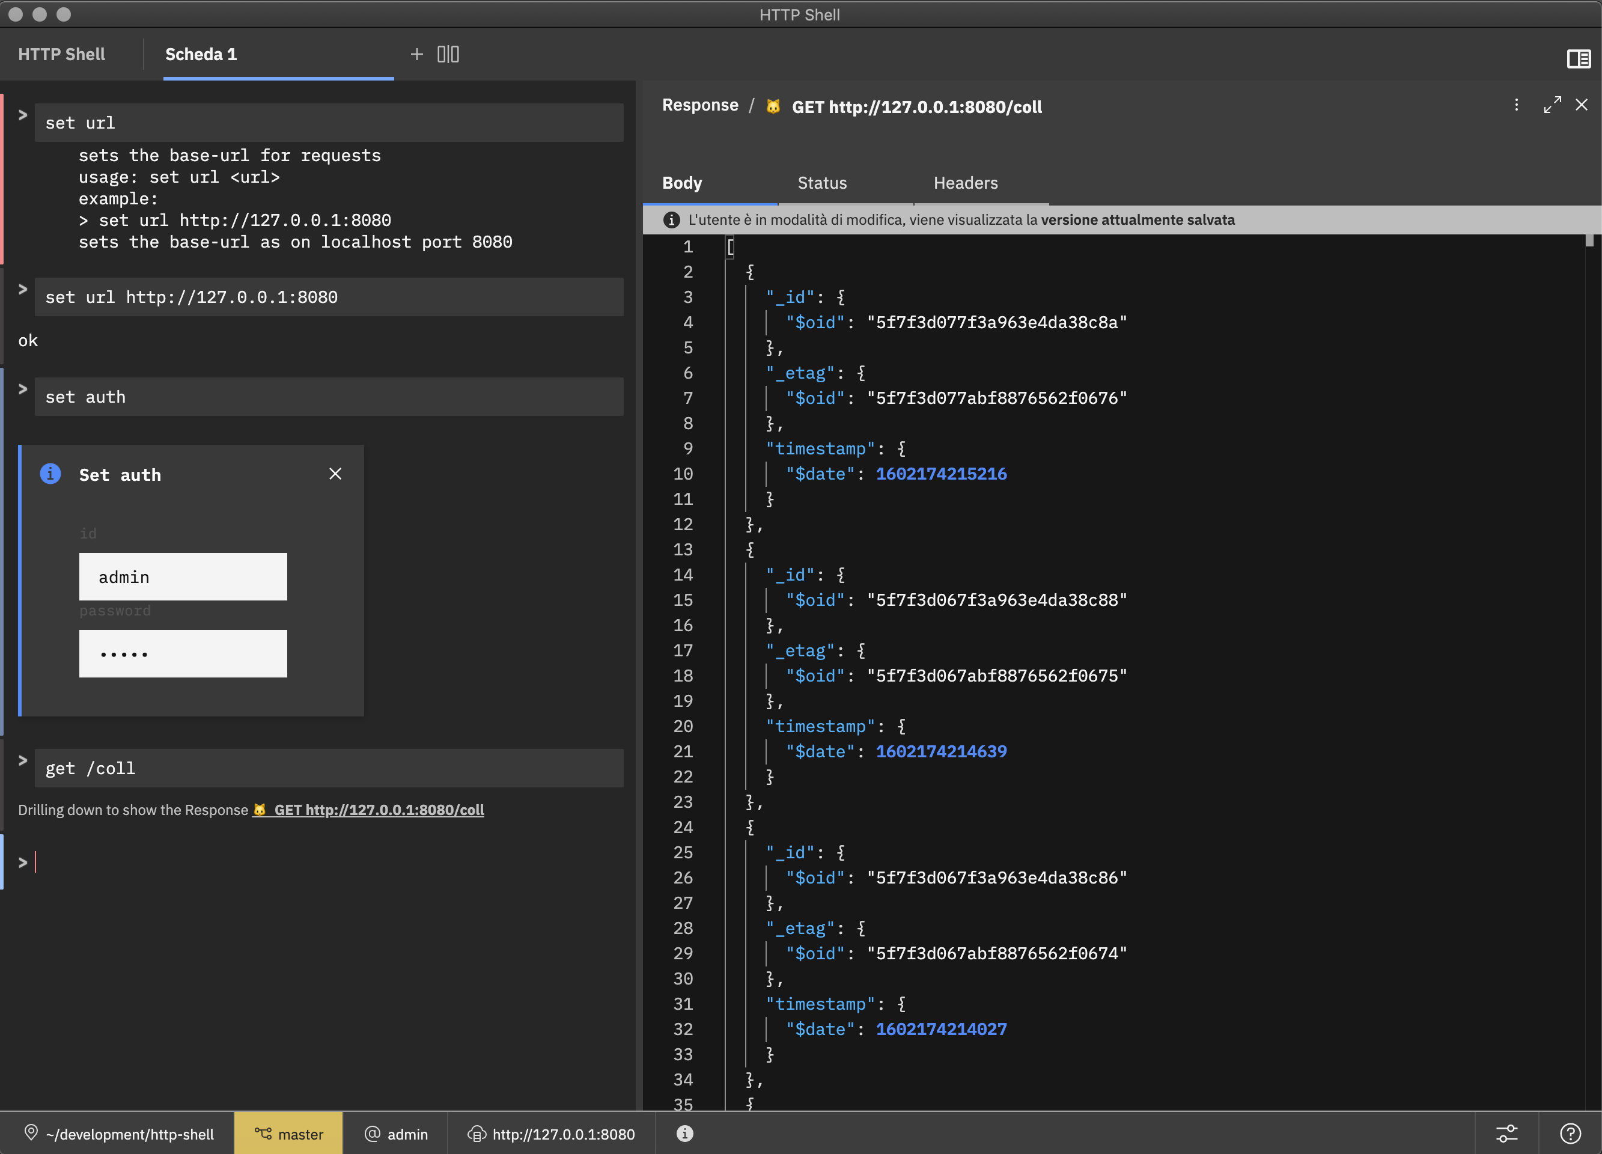The height and width of the screenshot is (1154, 1602).
Task: Open the status bar info icon
Action: pos(684,1134)
